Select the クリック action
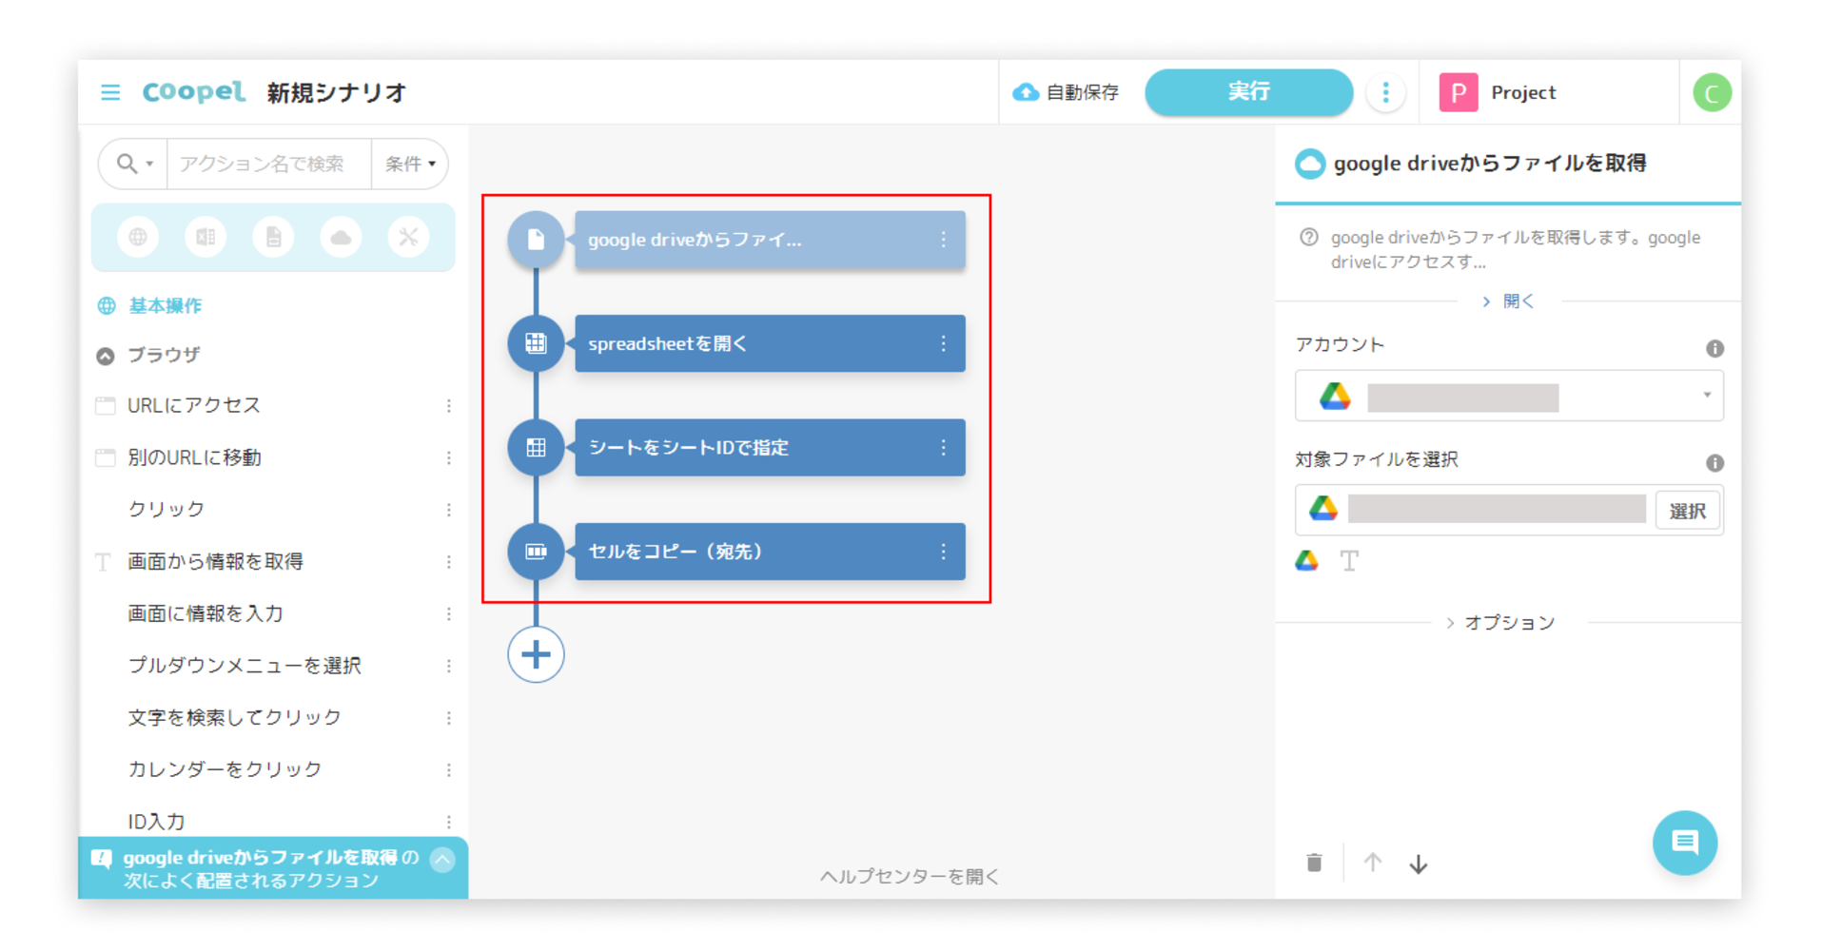This screenshot has width=1822, height=951. coord(167,509)
